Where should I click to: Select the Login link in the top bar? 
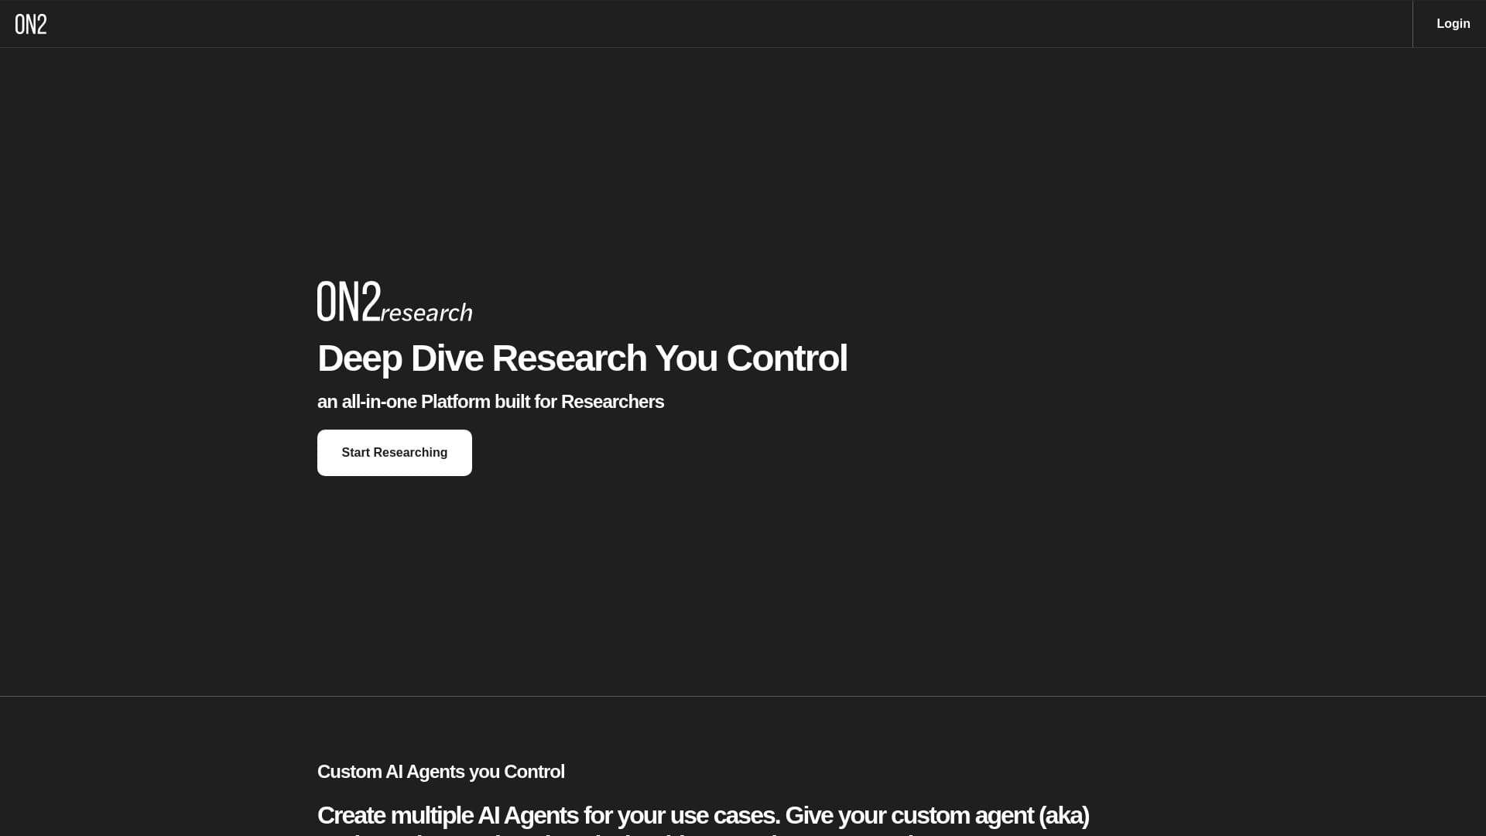(1453, 23)
